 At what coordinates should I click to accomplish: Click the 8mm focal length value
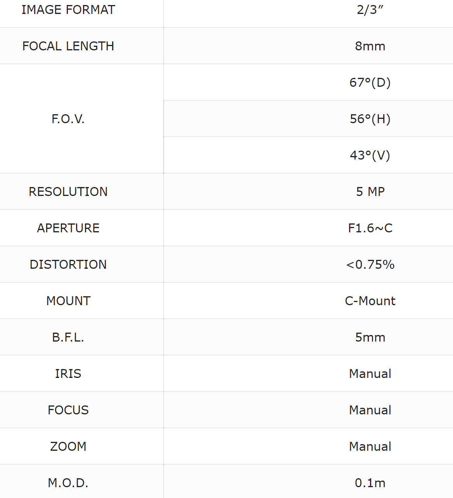point(370,46)
